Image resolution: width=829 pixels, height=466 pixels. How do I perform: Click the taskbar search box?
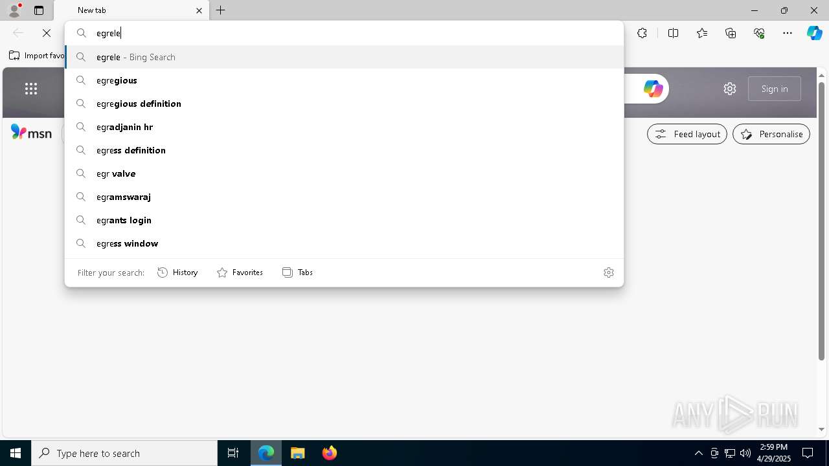[124, 453]
